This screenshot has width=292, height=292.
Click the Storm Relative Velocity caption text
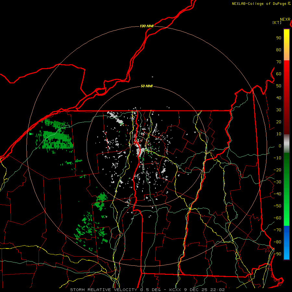147,290
